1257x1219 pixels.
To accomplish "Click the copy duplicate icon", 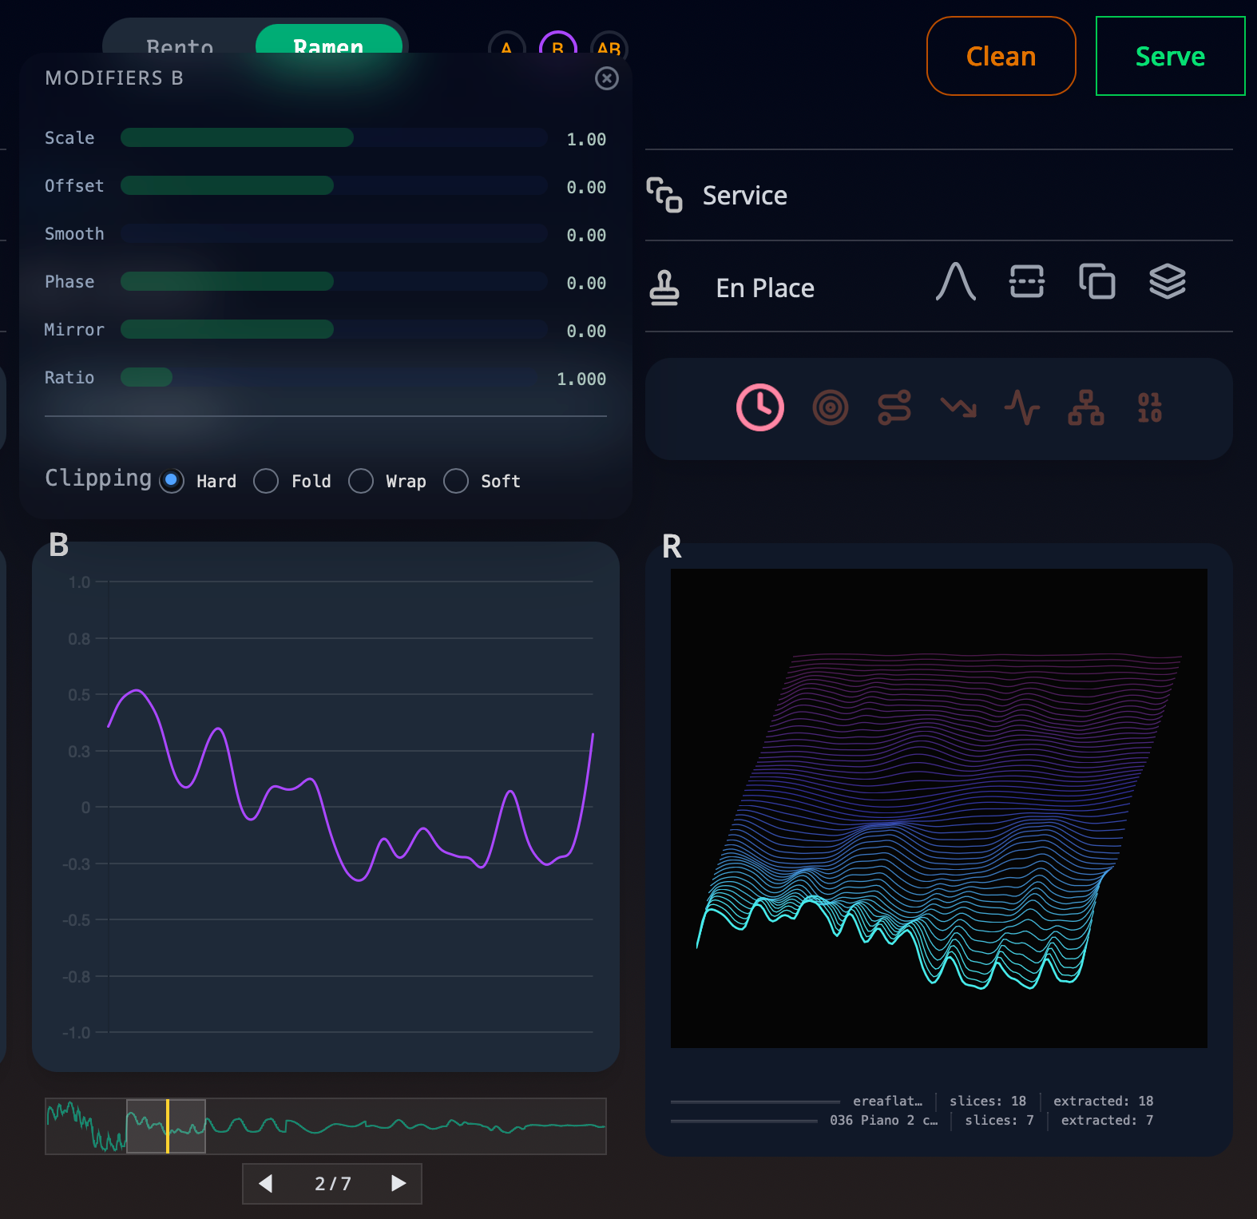I will coord(1097,281).
